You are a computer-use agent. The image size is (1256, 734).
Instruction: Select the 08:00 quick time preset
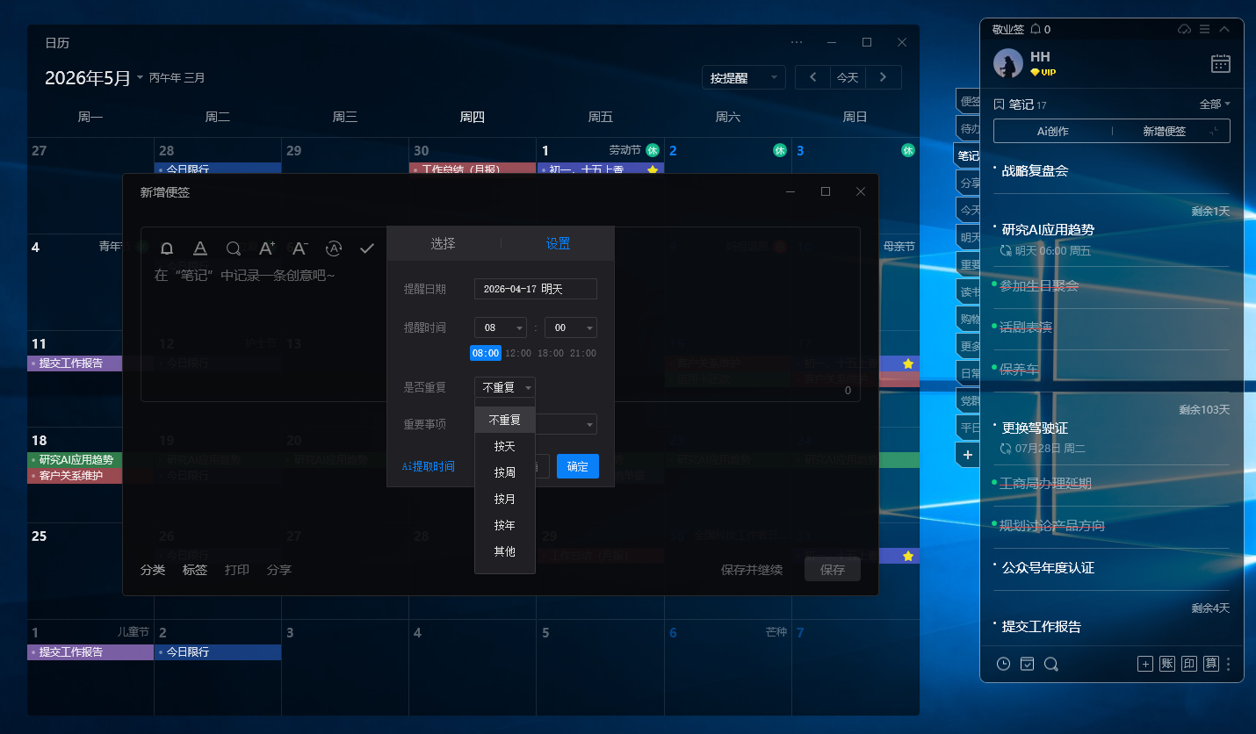tap(486, 353)
